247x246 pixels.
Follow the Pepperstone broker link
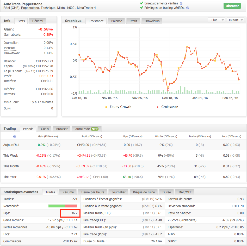coord(30,8)
